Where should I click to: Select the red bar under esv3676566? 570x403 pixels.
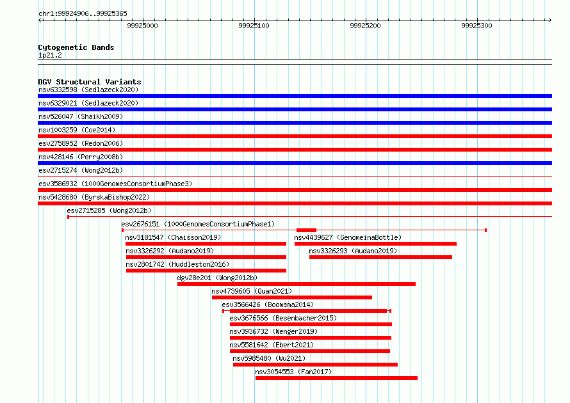[311, 324]
